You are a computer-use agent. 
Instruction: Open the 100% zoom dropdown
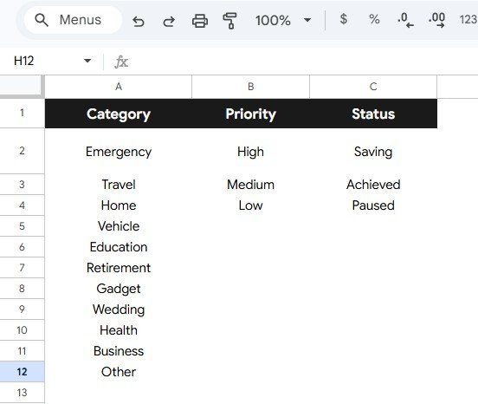click(x=283, y=21)
